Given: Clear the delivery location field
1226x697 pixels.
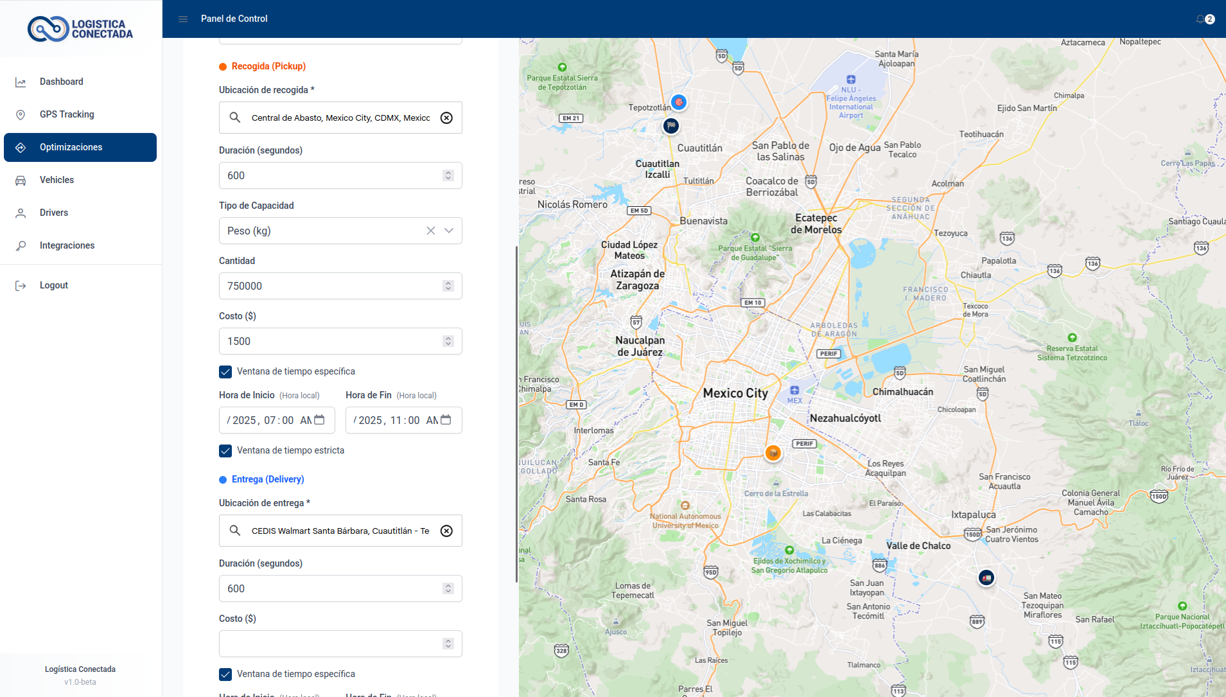Looking at the screenshot, I should pos(446,531).
